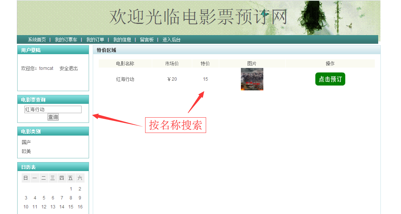Click the 查询 search button

coord(53,117)
